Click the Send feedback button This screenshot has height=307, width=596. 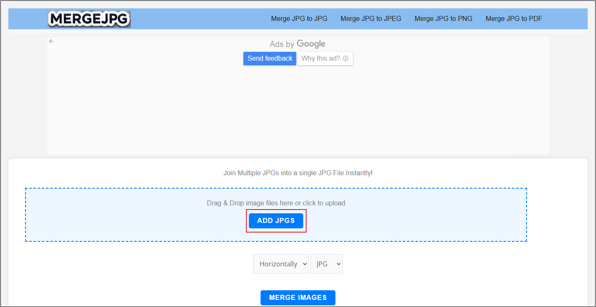[x=269, y=58]
